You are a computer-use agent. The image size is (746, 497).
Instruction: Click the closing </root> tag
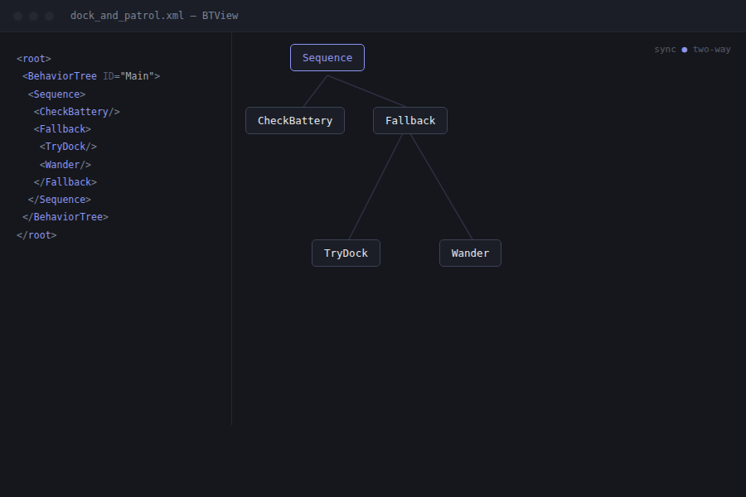click(36, 235)
